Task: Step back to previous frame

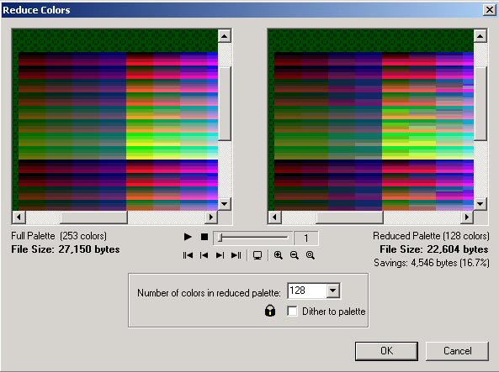Action: [x=204, y=255]
